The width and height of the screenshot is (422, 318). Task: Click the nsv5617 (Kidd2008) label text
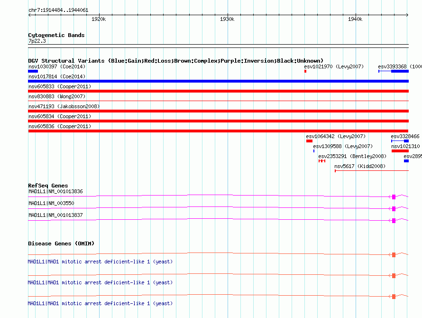pos(360,166)
